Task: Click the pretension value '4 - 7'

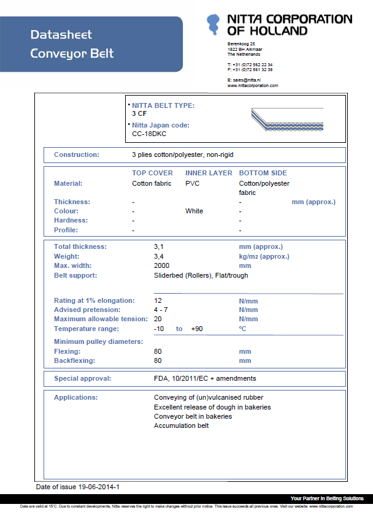Action: point(161,310)
